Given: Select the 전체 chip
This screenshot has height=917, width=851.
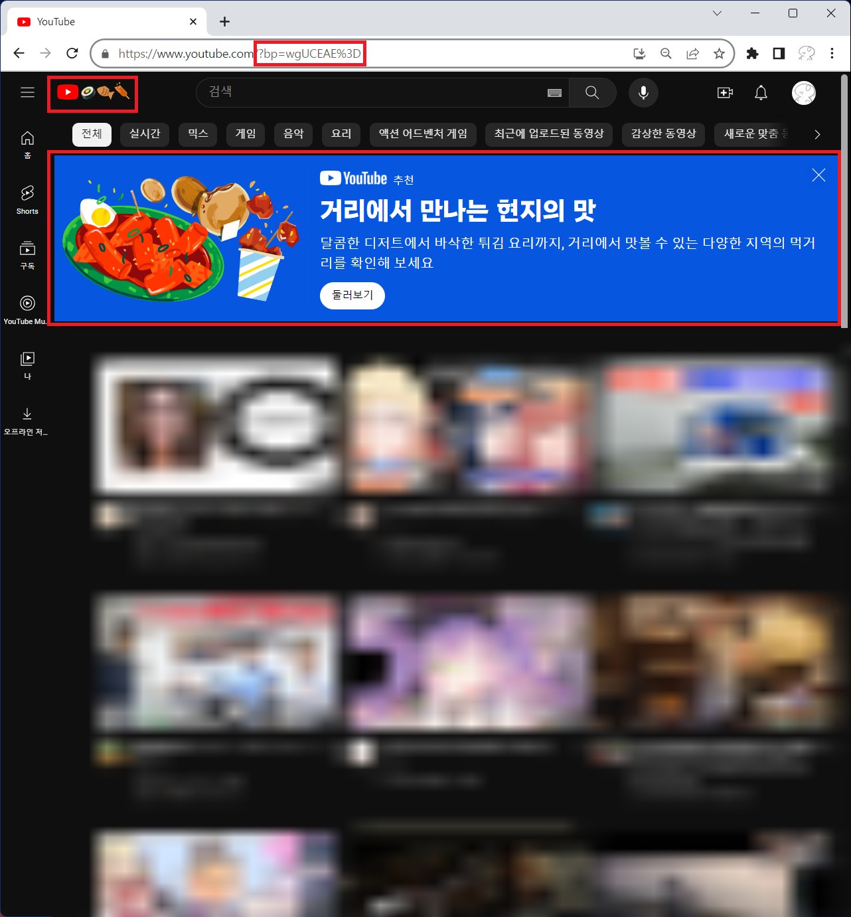Looking at the screenshot, I should pyautogui.click(x=92, y=134).
